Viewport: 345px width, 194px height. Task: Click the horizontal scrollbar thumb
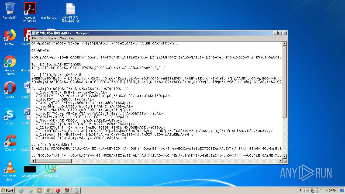click(x=53, y=161)
